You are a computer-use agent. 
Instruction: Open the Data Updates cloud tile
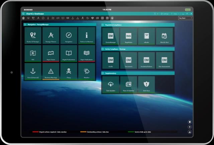111,85
